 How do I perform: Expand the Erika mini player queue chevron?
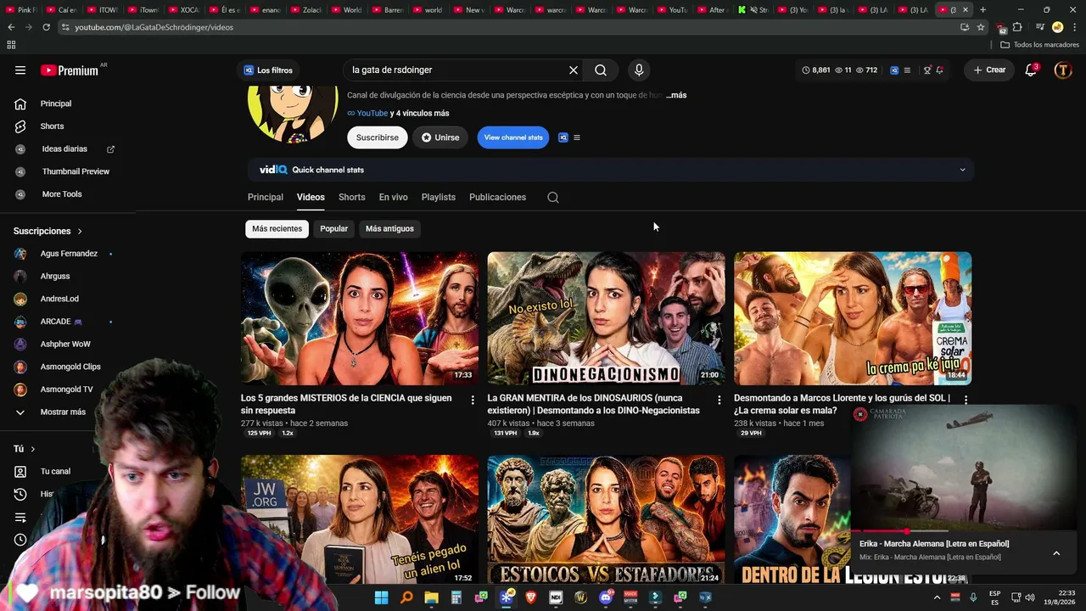click(x=1056, y=553)
